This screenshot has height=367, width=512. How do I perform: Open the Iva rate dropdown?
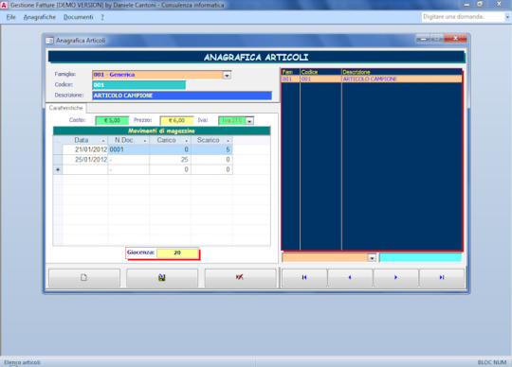pos(249,121)
